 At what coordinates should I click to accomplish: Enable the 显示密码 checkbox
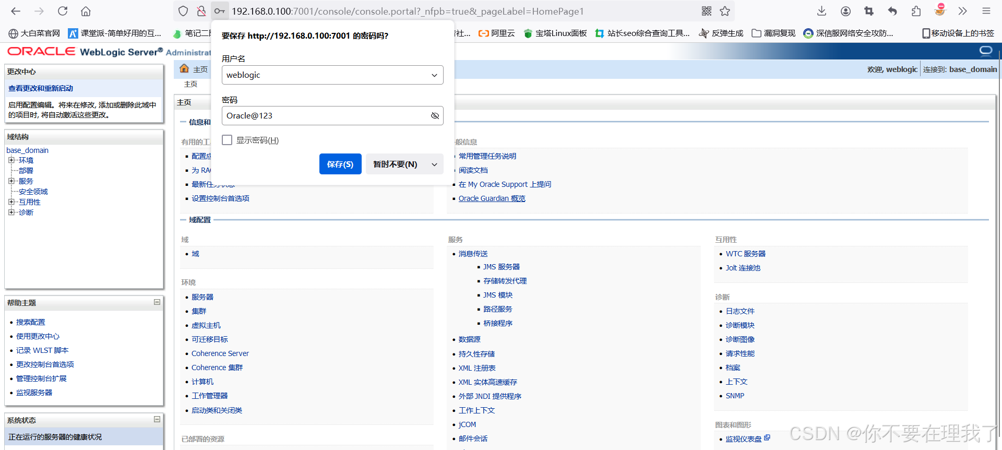227,140
